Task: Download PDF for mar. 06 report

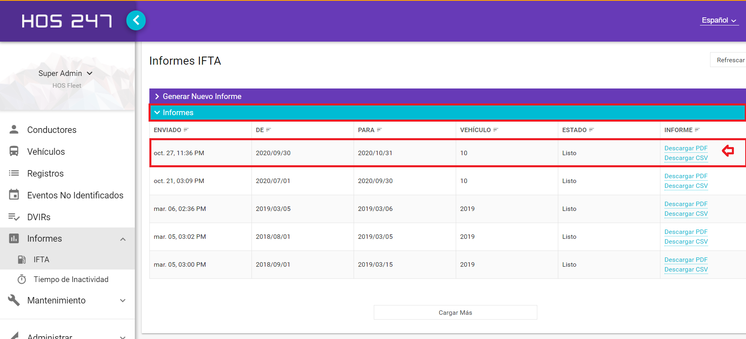Action: [686, 204]
